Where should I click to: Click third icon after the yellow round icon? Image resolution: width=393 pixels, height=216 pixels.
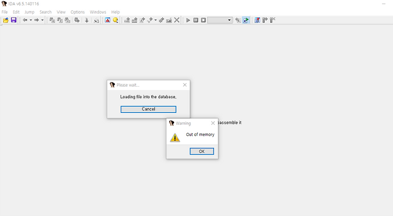tap(142, 20)
